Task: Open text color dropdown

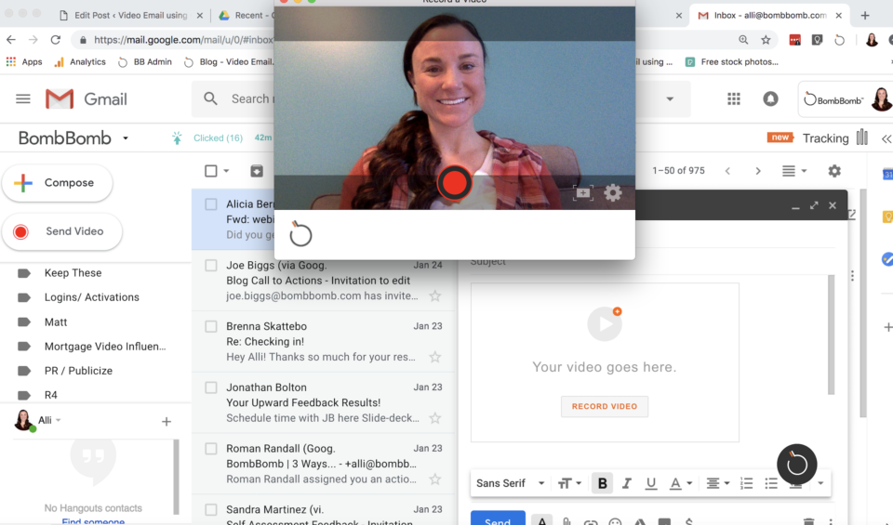Action: point(681,483)
